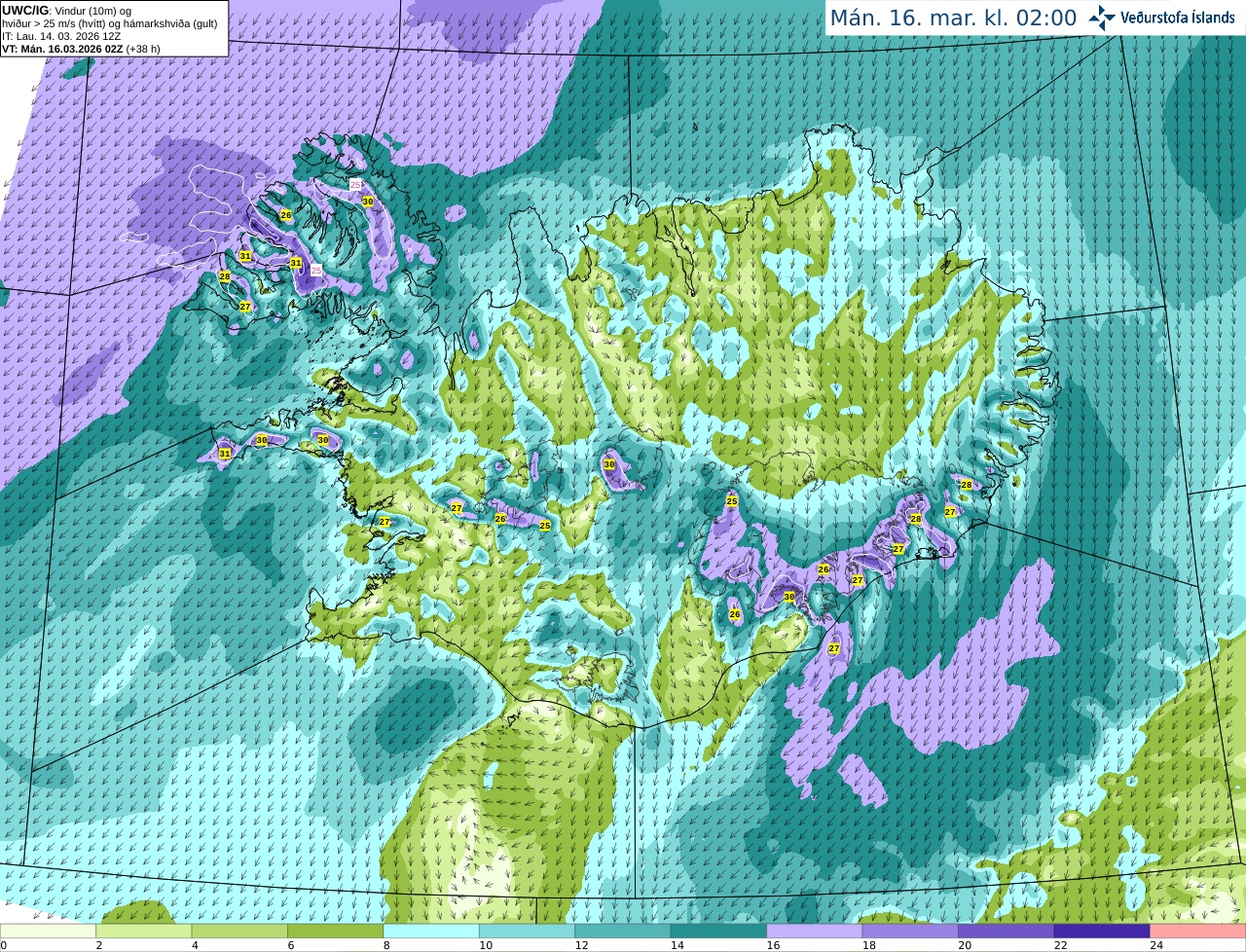1246x952 pixels.
Task: Click the legend scale label 24
Action: click(x=1156, y=945)
